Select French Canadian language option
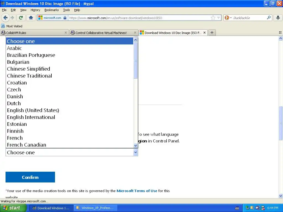The height and width of the screenshot is (212, 283). [x=70, y=145]
